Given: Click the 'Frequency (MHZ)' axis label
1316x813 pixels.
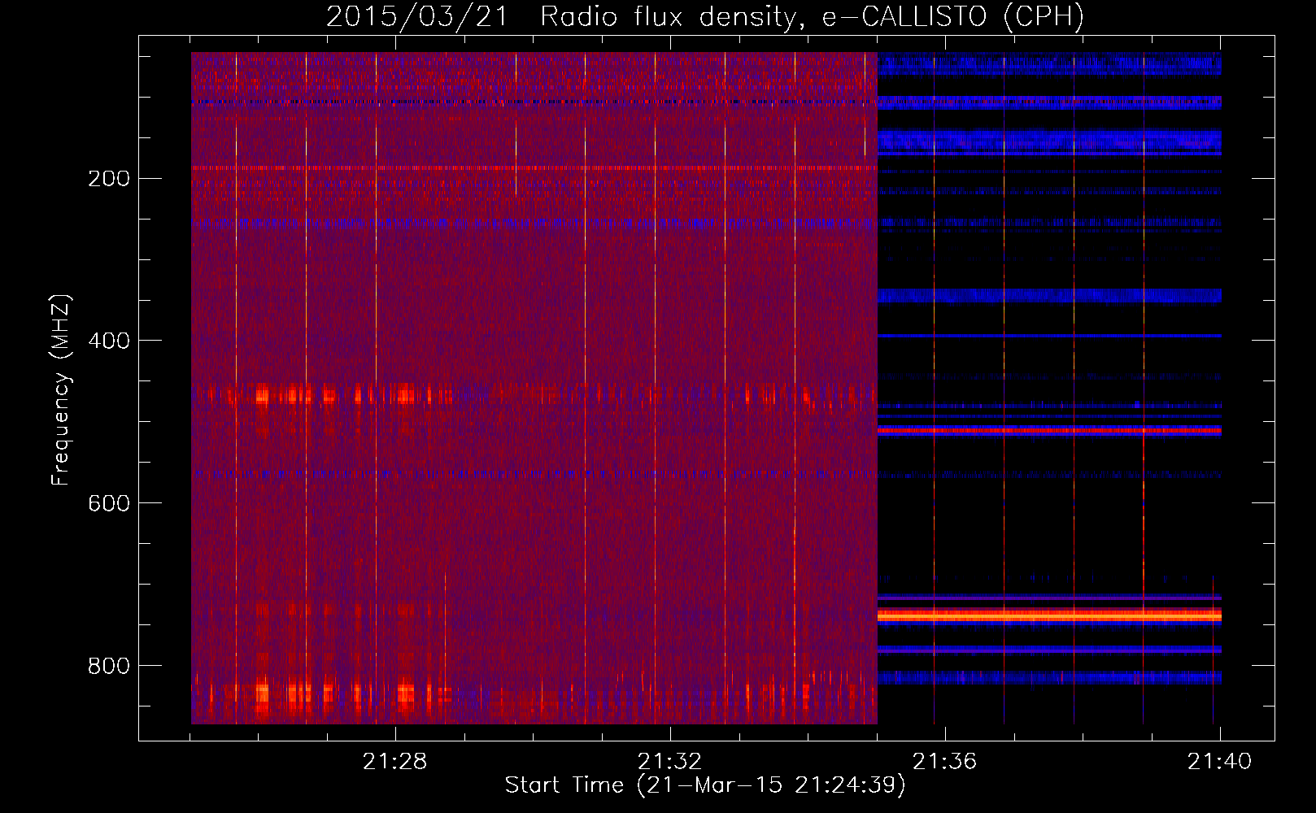Looking at the screenshot, I should pos(61,389).
